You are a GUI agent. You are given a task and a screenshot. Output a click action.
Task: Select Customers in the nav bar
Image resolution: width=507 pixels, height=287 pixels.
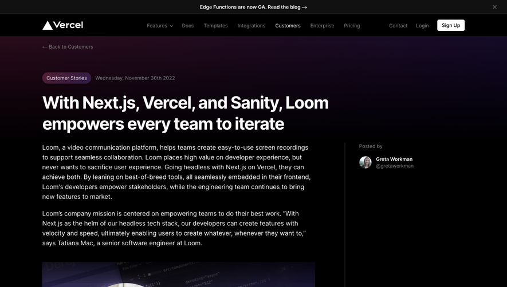[288, 26]
